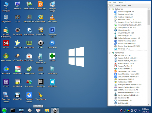Viewport: 152px width, 113px height.
Task: Launch Ghost_x64 desktop shortcut
Action: [18, 44]
